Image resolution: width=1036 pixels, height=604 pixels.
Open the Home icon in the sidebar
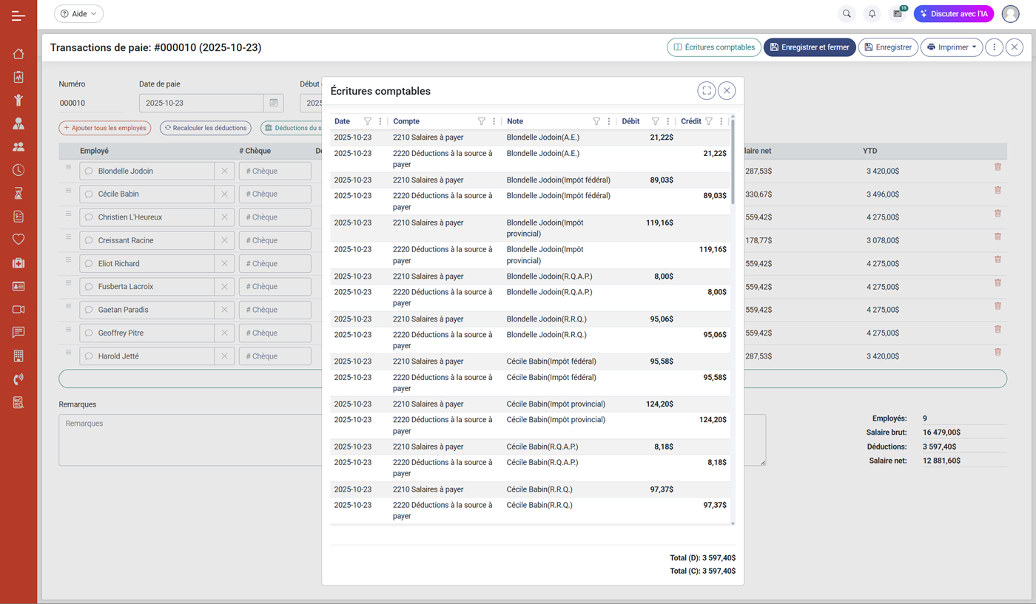tap(18, 53)
